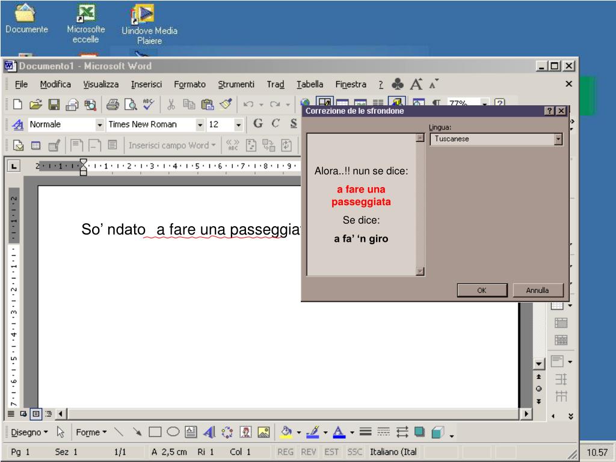Screen dimensions: 616x462
Task: Select the Rectangle drawing tool
Action: click(x=155, y=432)
